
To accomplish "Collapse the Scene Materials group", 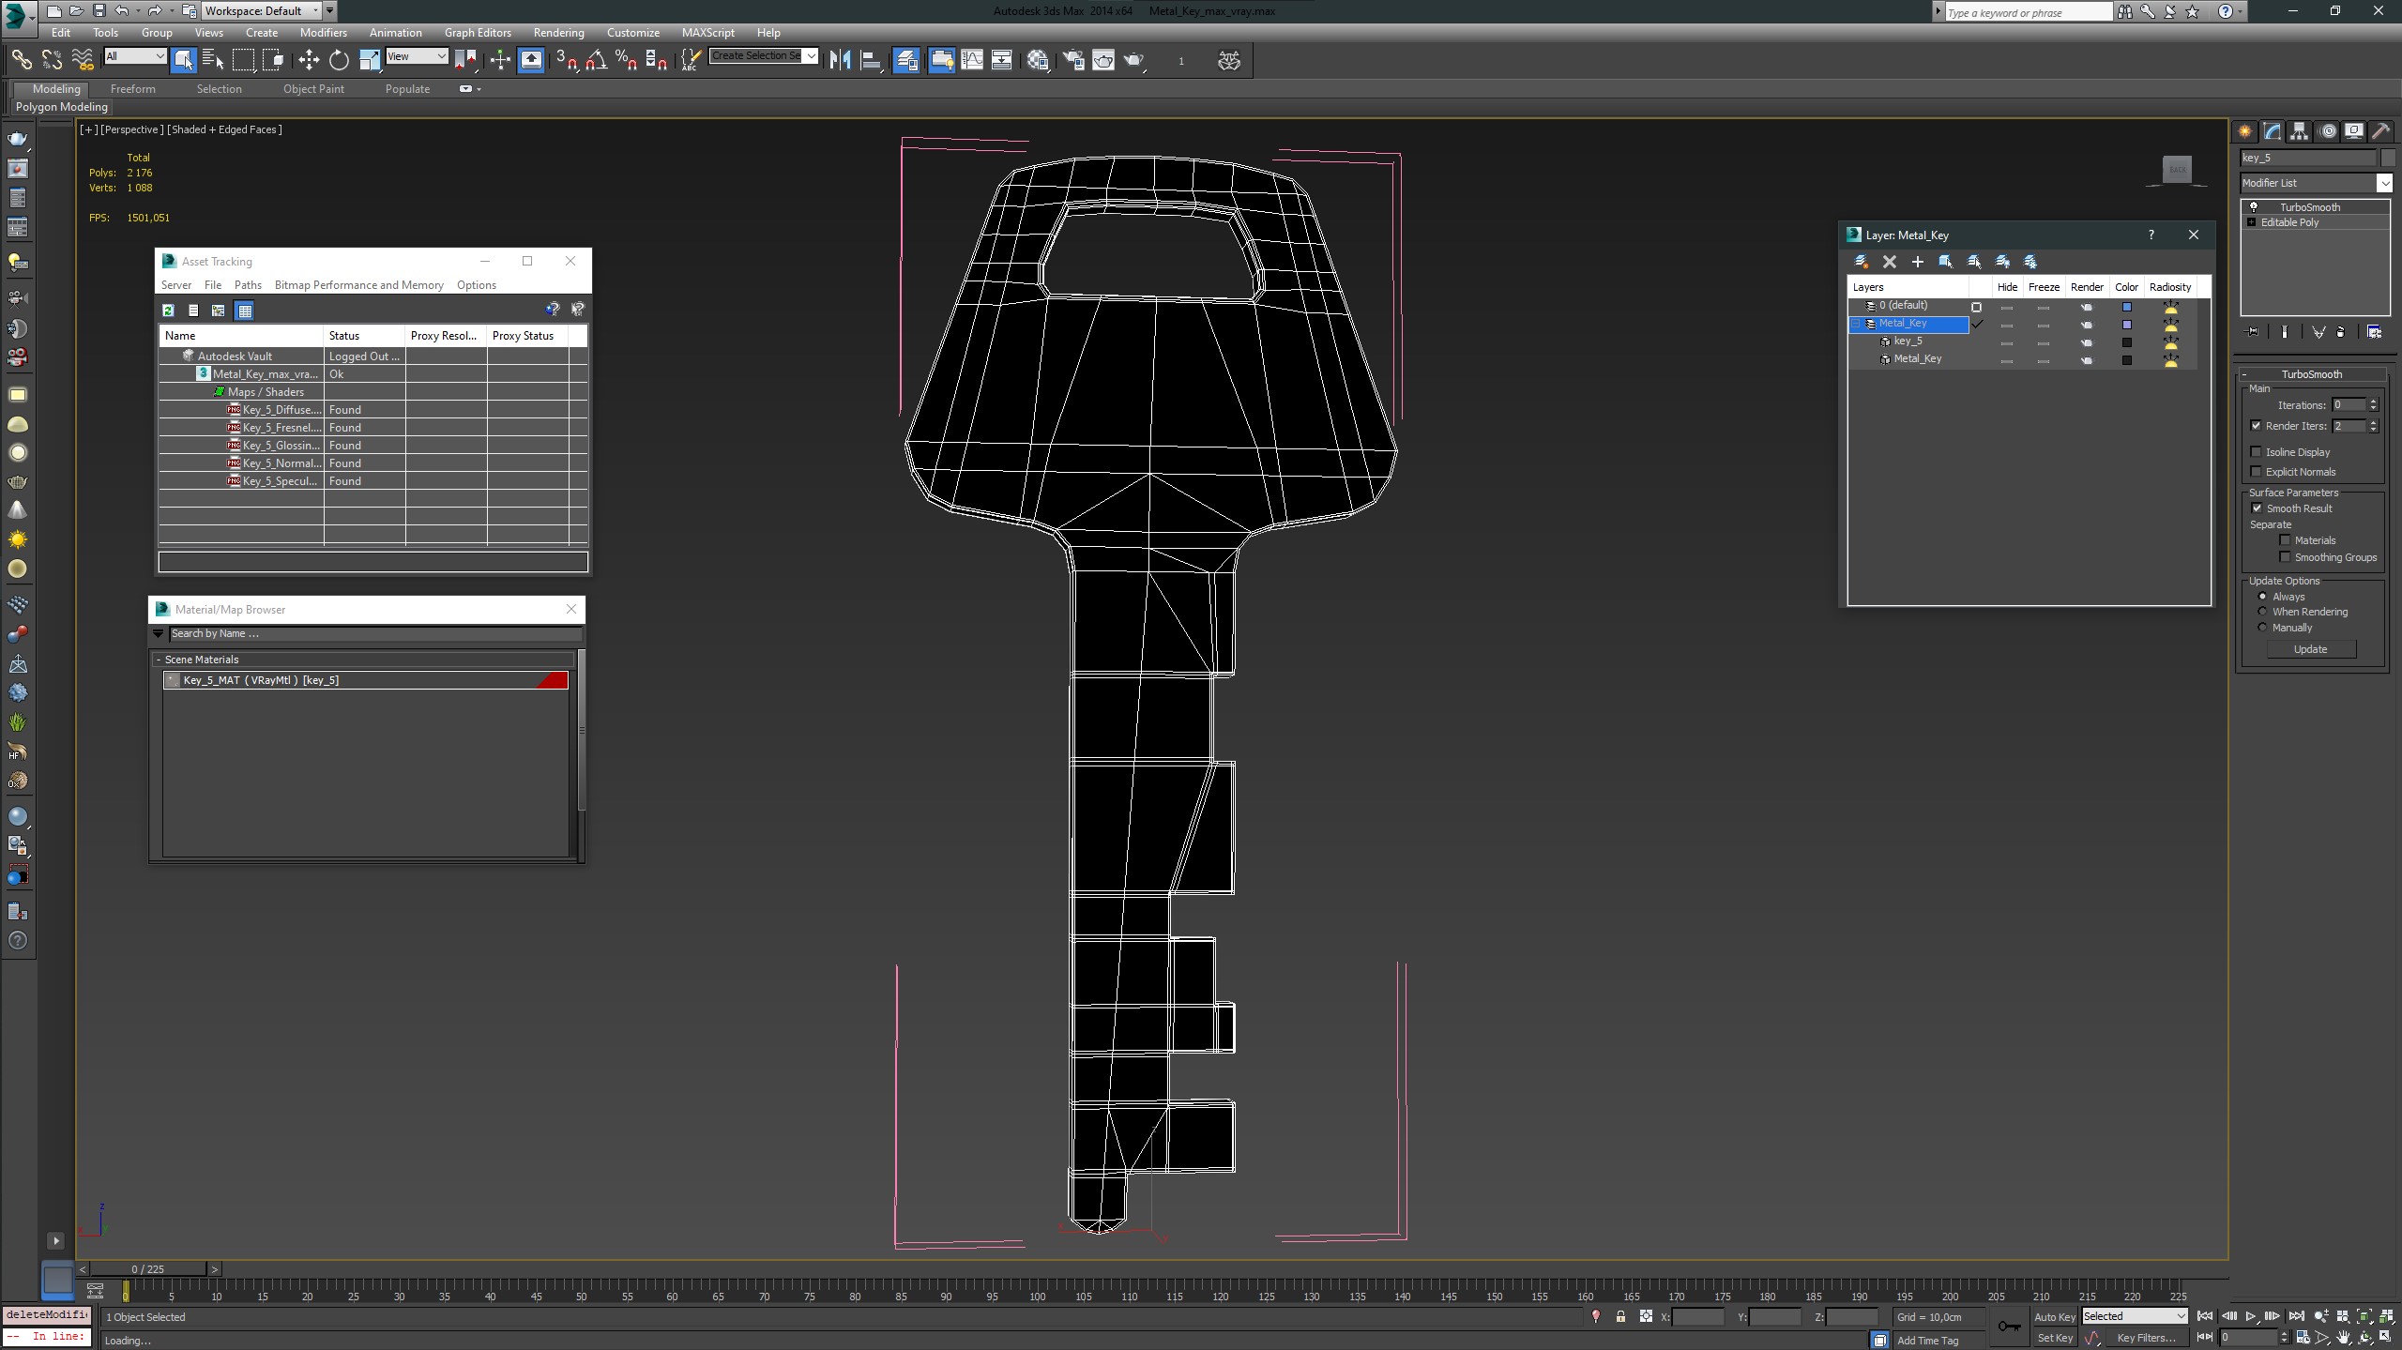I will click(x=159, y=660).
